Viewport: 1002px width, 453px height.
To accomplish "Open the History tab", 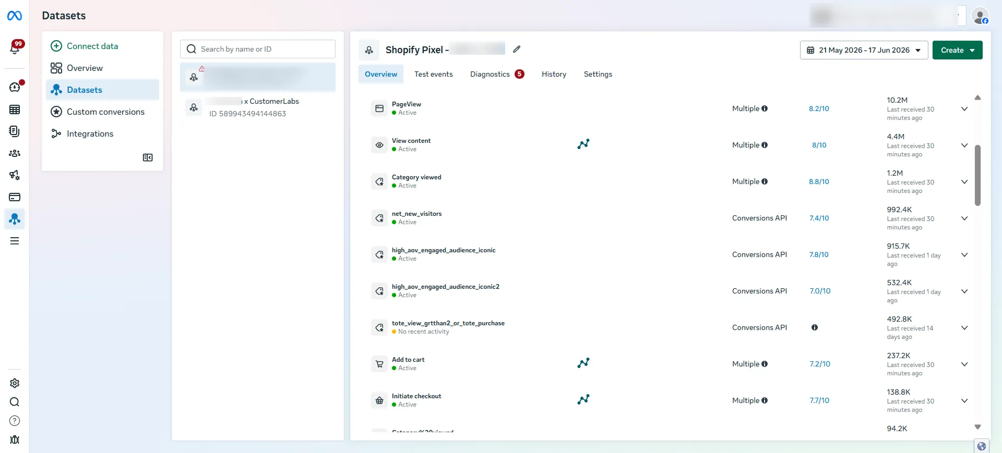I will (554, 74).
